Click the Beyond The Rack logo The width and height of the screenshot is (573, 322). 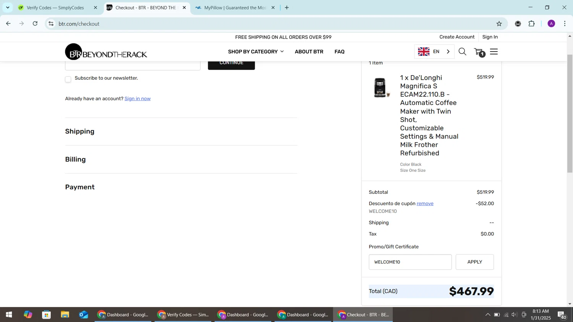coord(106,52)
